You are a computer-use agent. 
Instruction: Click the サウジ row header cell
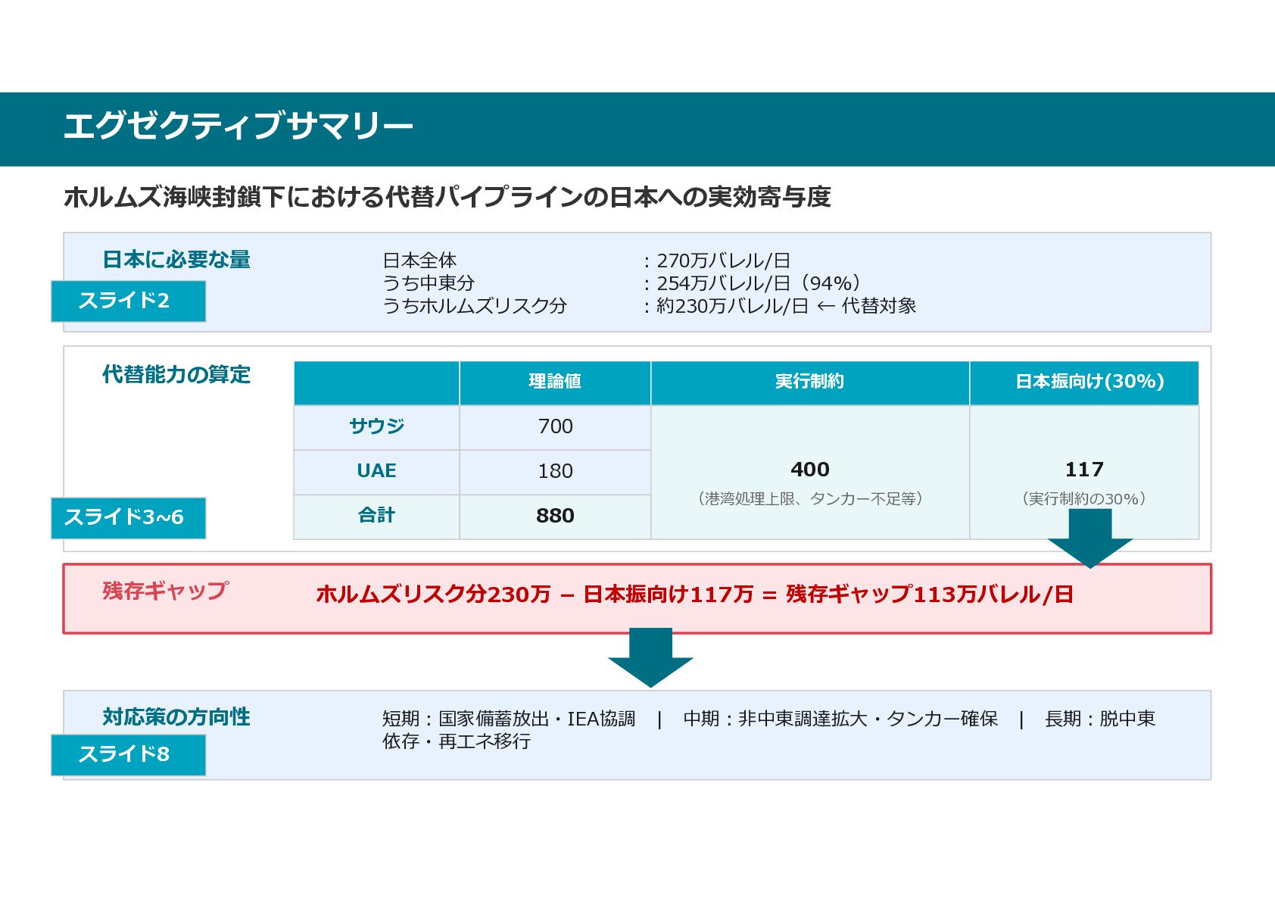coord(376,427)
